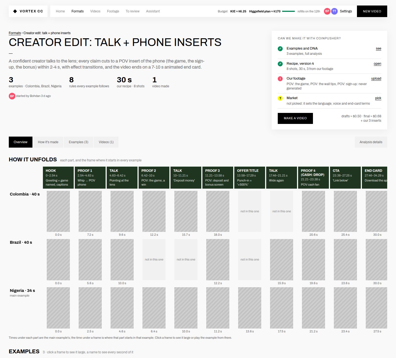This screenshot has width=396, height=358.
Task: Click the PROOF 3 part header
Action: point(218,178)
